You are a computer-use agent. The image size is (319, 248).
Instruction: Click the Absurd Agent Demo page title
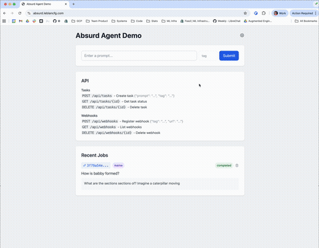click(x=108, y=36)
